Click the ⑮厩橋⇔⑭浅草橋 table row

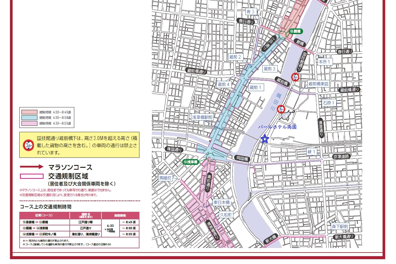click(x=79, y=228)
